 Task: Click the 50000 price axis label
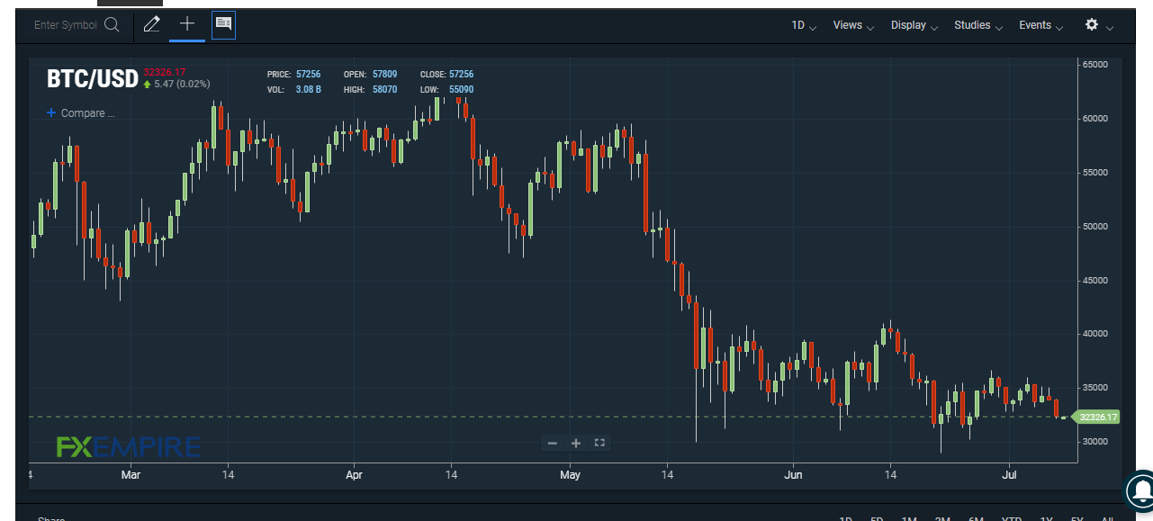(x=1095, y=227)
